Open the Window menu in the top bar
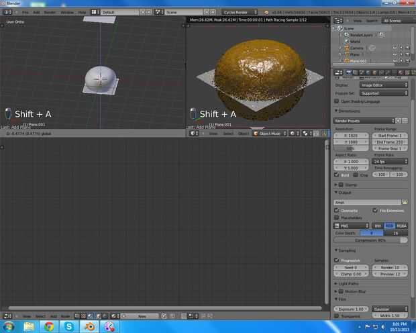The height and width of the screenshot is (333, 416). point(67,12)
